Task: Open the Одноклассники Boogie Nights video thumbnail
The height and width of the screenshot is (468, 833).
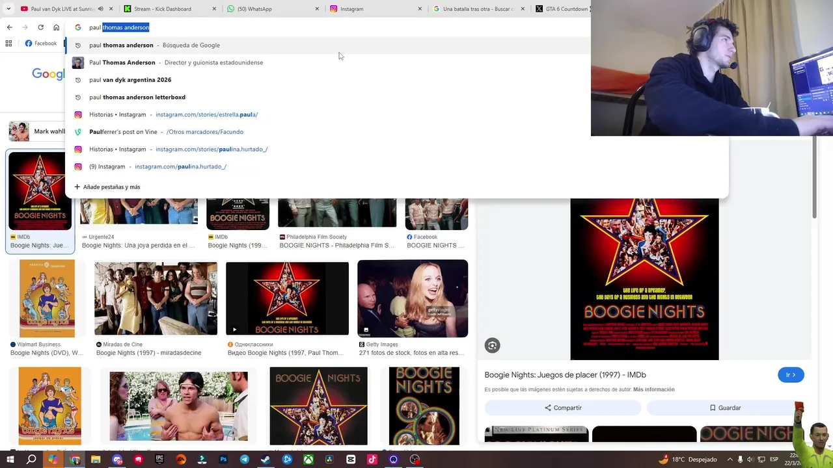Action: click(287, 298)
